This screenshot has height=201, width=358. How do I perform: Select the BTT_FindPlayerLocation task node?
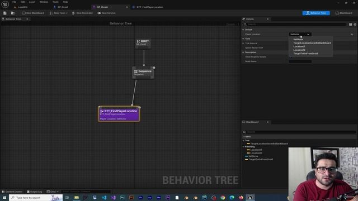click(x=119, y=114)
